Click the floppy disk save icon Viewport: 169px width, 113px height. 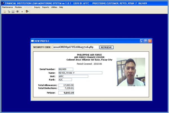(13, 12)
